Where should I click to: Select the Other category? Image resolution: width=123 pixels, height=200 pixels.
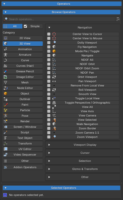[x=23, y=161]
